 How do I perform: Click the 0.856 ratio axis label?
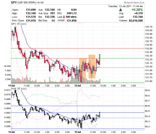7,126
